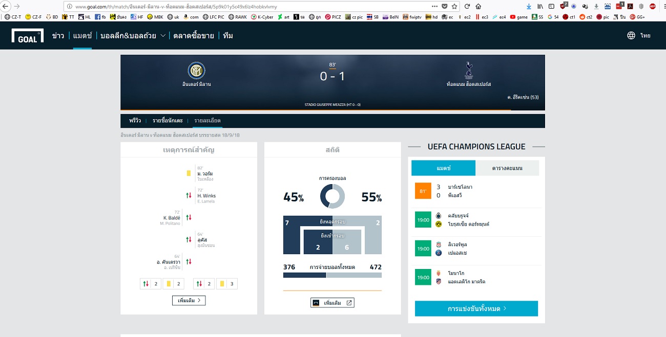Viewport: 666px width, 337px height.
Task: Open the ลิเวอร์พูล v เปแอสเช match row
Action: pos(476,249)
